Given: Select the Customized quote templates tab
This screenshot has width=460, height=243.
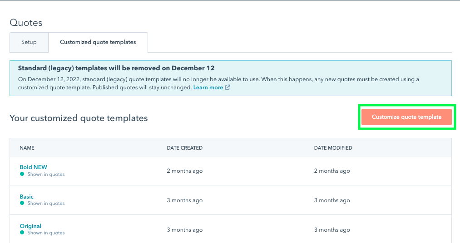Looking at the screenshot, I should tap(98, 42).
